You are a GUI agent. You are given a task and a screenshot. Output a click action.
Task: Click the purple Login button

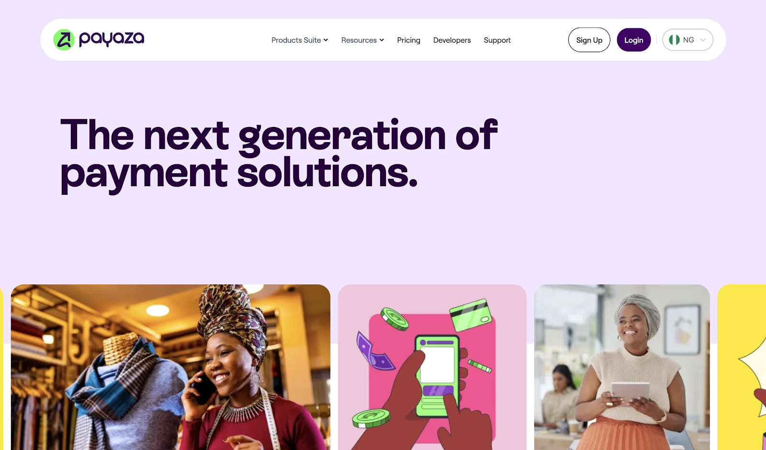[x=633, y=40]
